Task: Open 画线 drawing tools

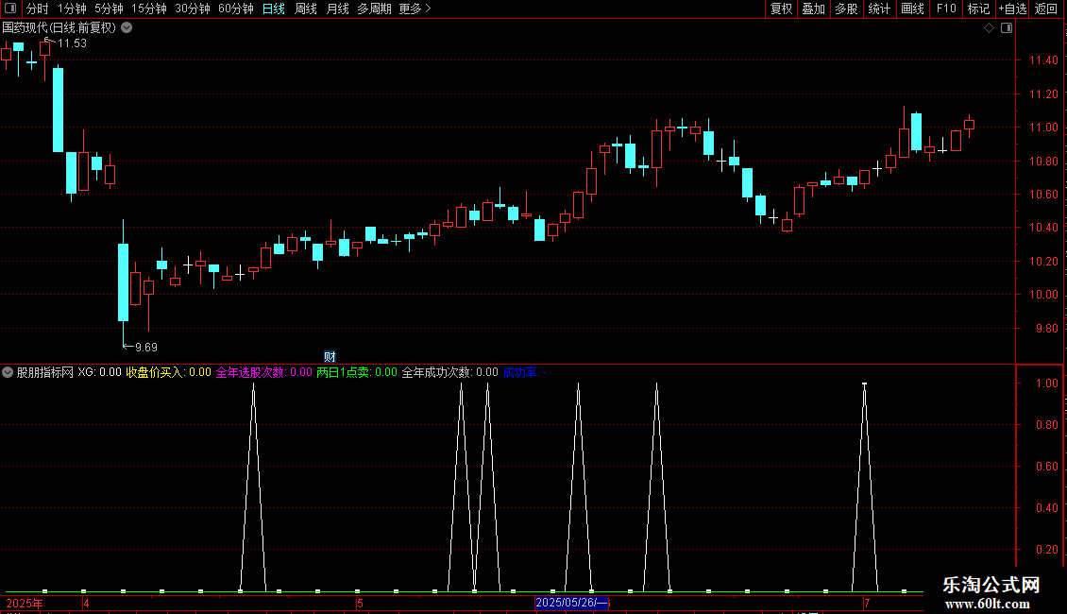Action: click(912, 9)
